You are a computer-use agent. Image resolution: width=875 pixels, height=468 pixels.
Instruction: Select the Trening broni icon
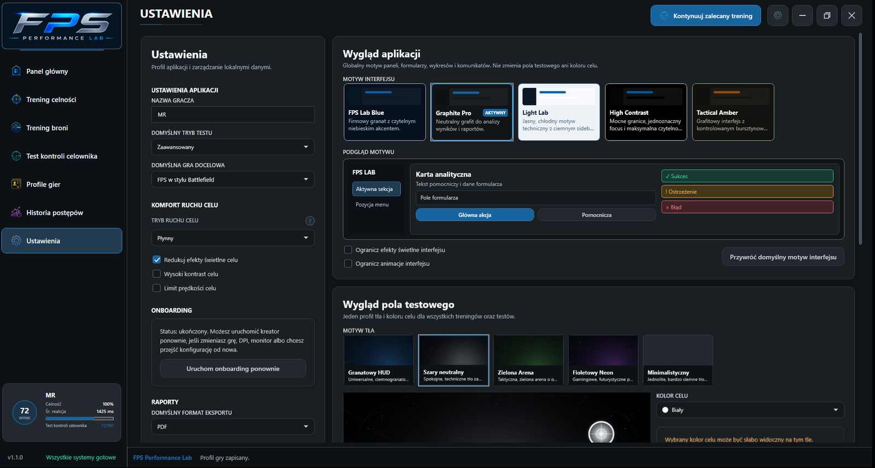(16, 127)
